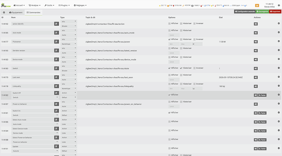Go back using the arrow icon beside Equipement tab

4,12
